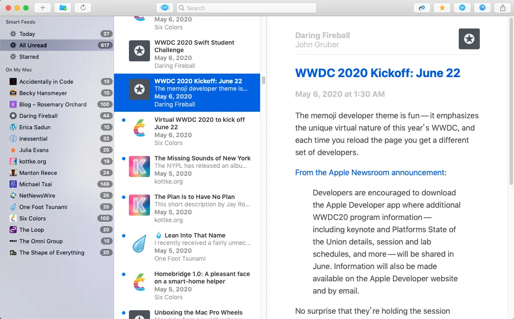Click the New Feed plus button

[x=43, y=8]
